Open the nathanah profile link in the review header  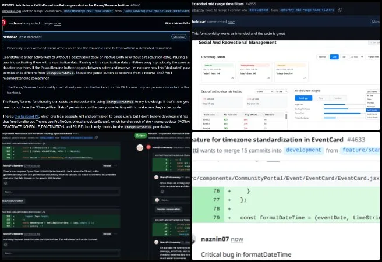tap(16, 23)
